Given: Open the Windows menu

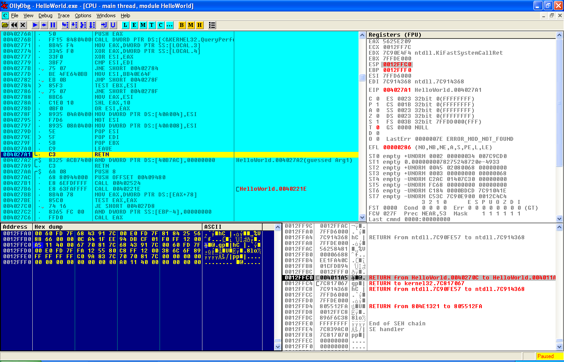Looking at the screenshot, I should pos(106,15).
